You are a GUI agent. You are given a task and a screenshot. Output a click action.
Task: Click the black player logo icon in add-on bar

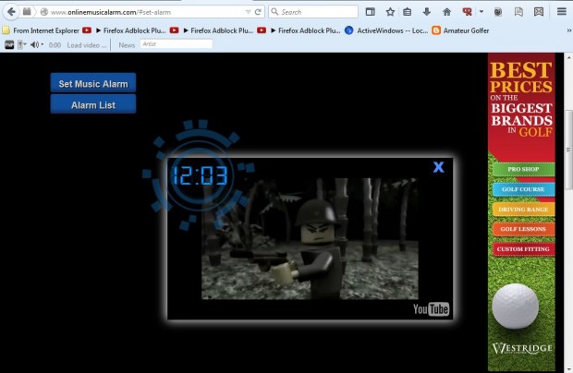(9, 45)
